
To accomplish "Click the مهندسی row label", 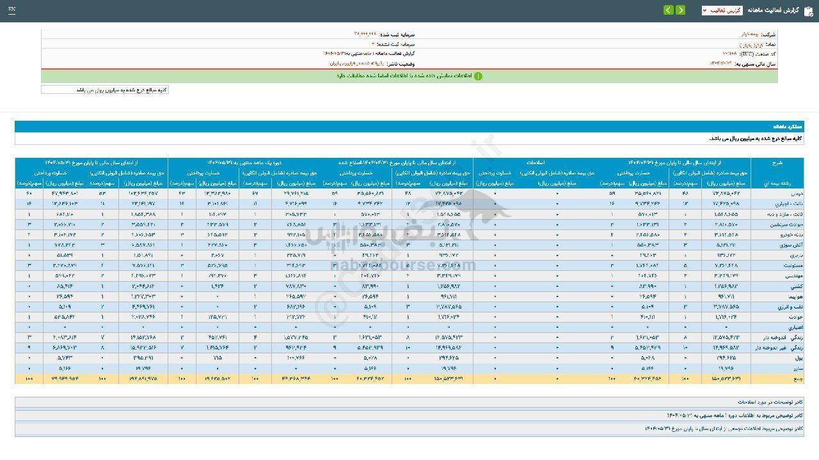I will click(x=792, y=275).
